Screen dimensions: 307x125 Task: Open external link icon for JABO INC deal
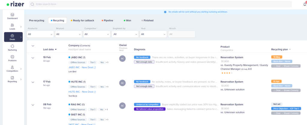(95, 68)
